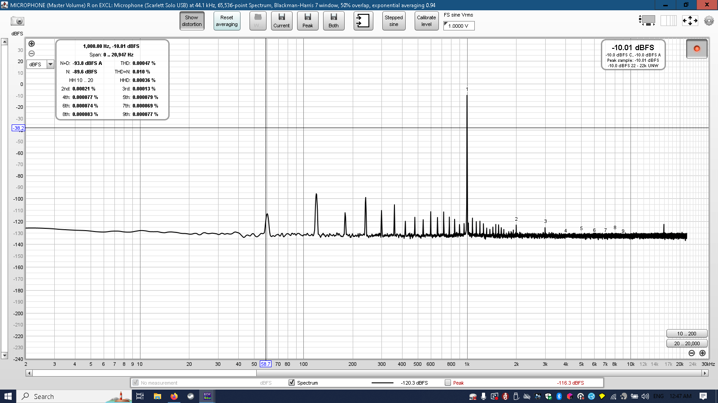Open the notification center icon
The height and width of the screenshot is (403, 718).
[703, 396]
